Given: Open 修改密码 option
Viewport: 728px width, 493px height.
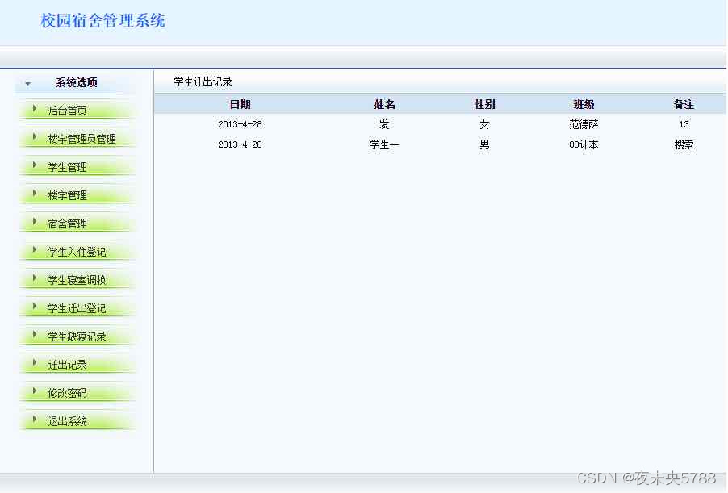Looking at the screenshot, I should (67, 393).
